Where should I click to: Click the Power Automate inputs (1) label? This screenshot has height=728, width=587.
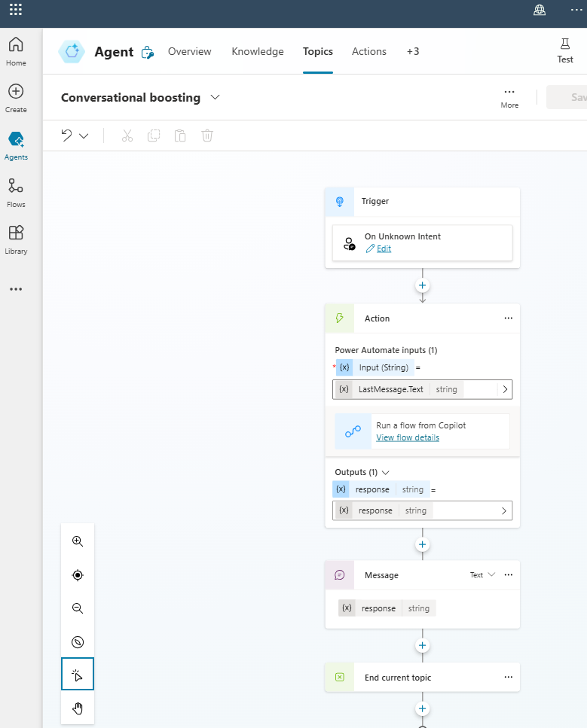[x=386, y=350]
